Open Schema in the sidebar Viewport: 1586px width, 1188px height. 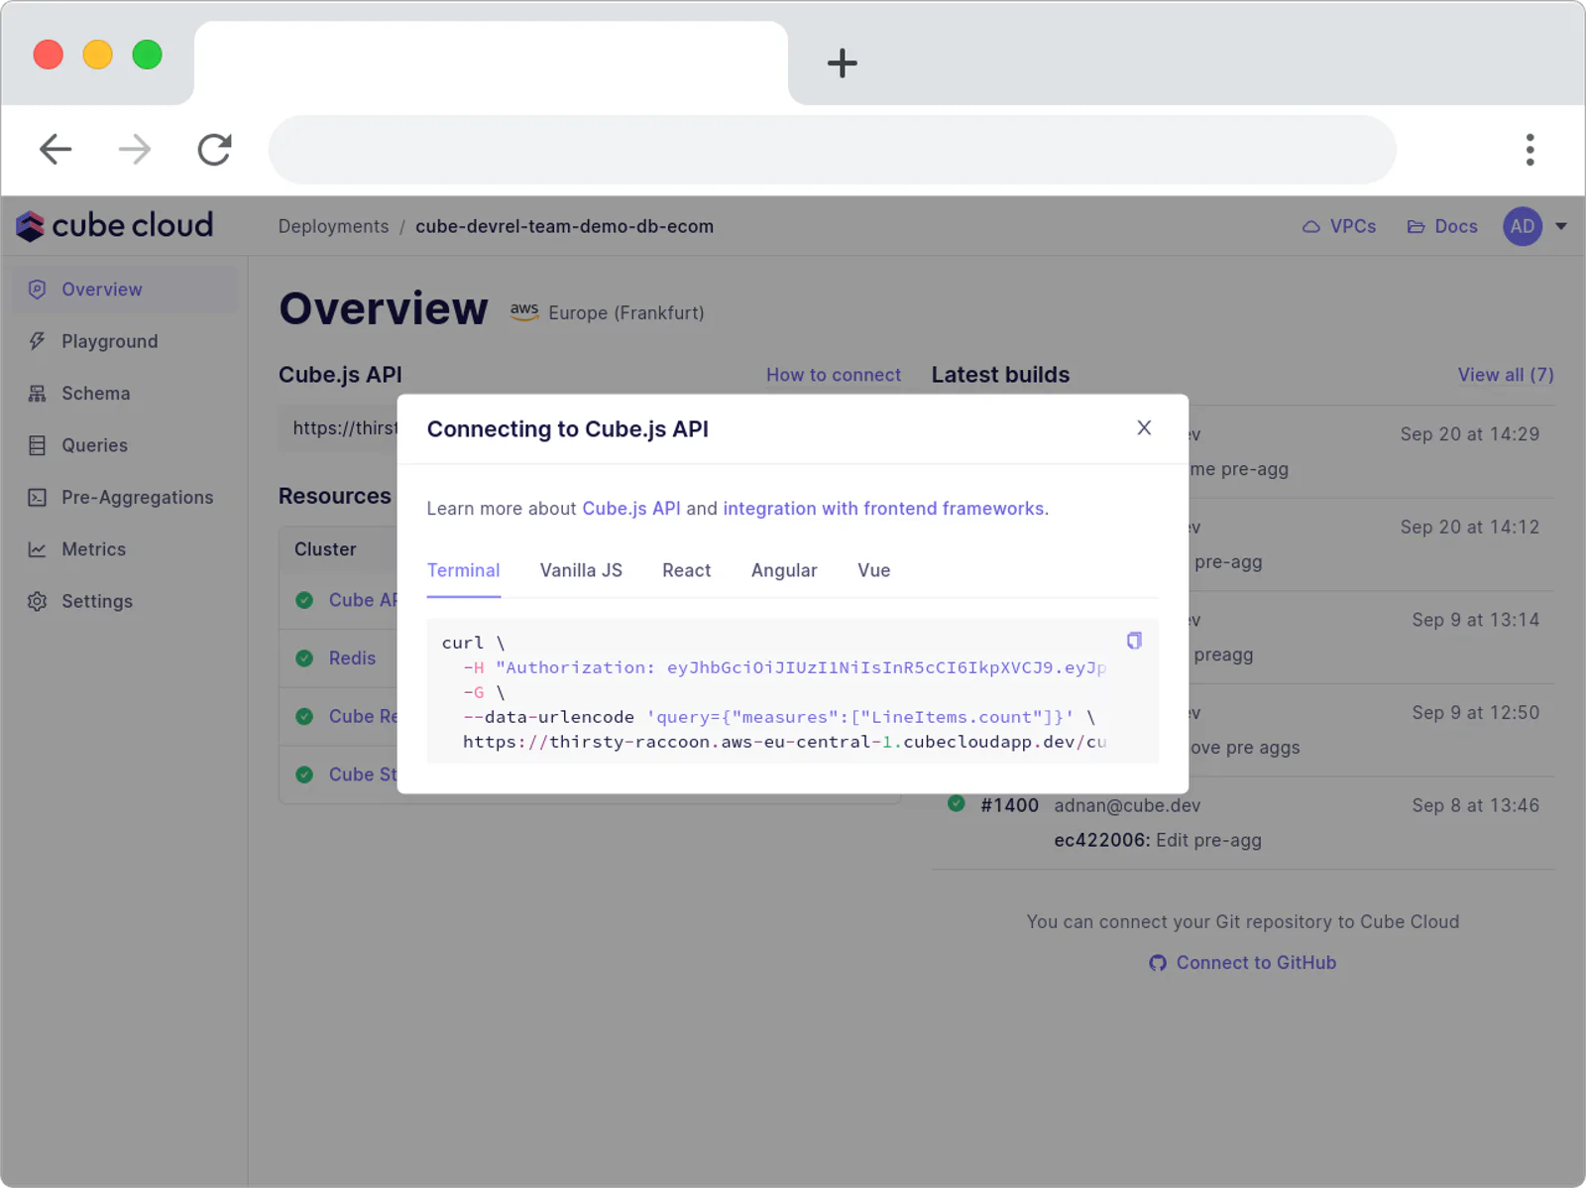pos(125,394)
